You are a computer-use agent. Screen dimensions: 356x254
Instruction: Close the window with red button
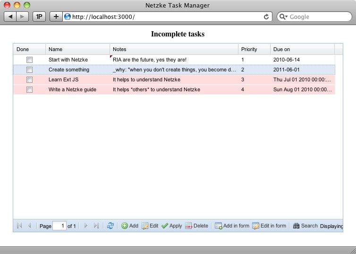7,5
